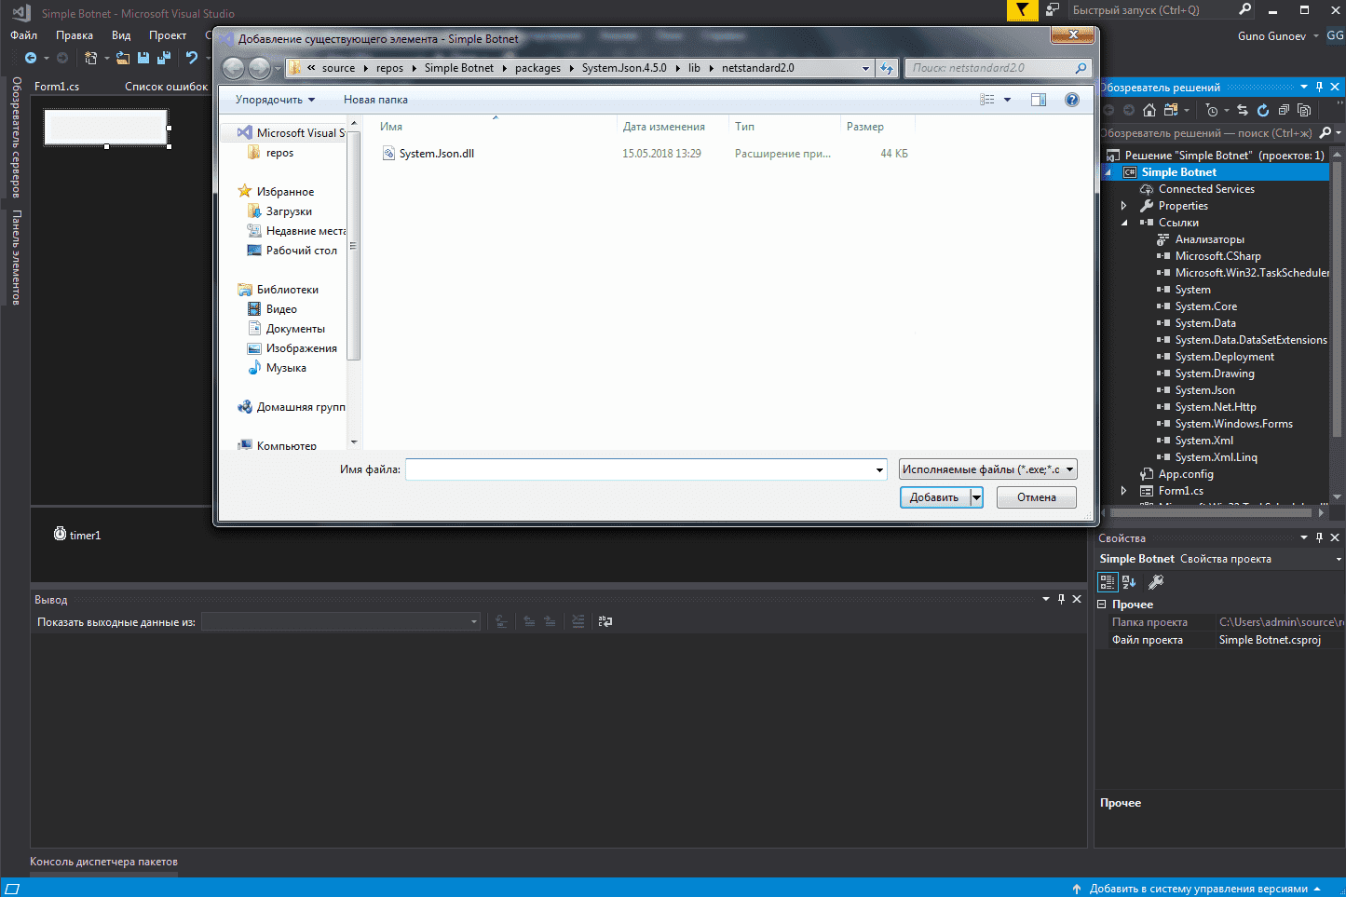This screenshot has height=897, width=1346.
Task: Click Добавить button in the dialog
Action: coord(934,497)
